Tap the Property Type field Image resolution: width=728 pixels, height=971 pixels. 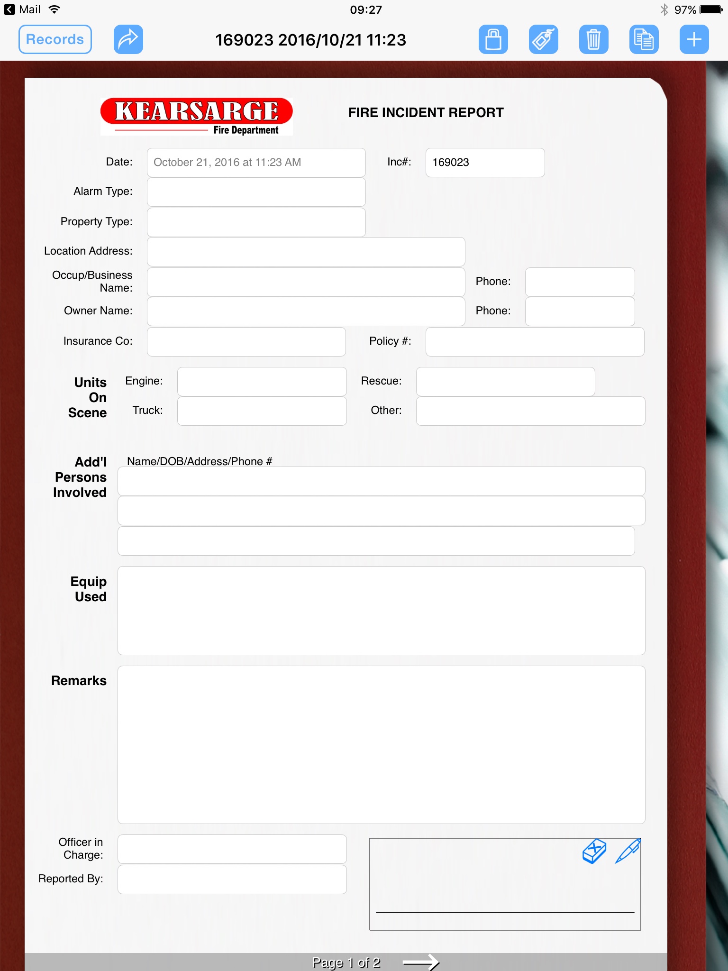256,222
